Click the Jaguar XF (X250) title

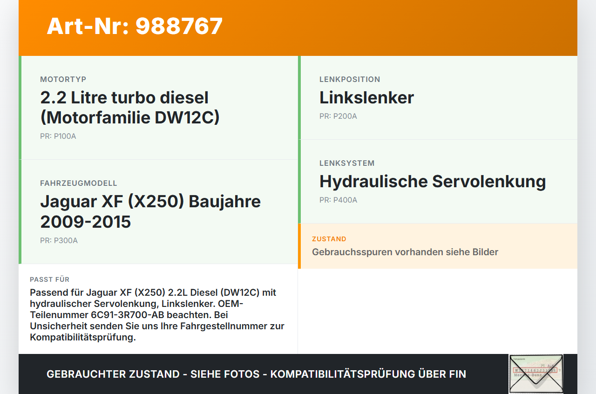(x=150, y=211)
